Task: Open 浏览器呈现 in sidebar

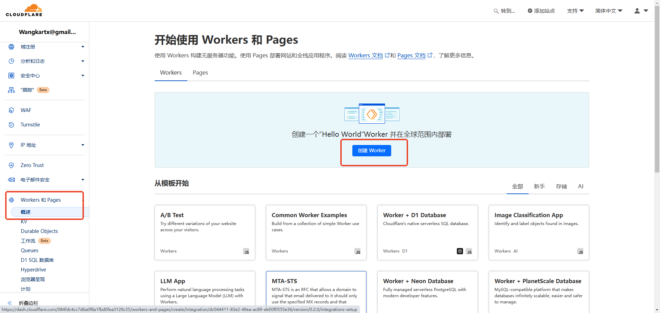Action: (x=33, y=279)
